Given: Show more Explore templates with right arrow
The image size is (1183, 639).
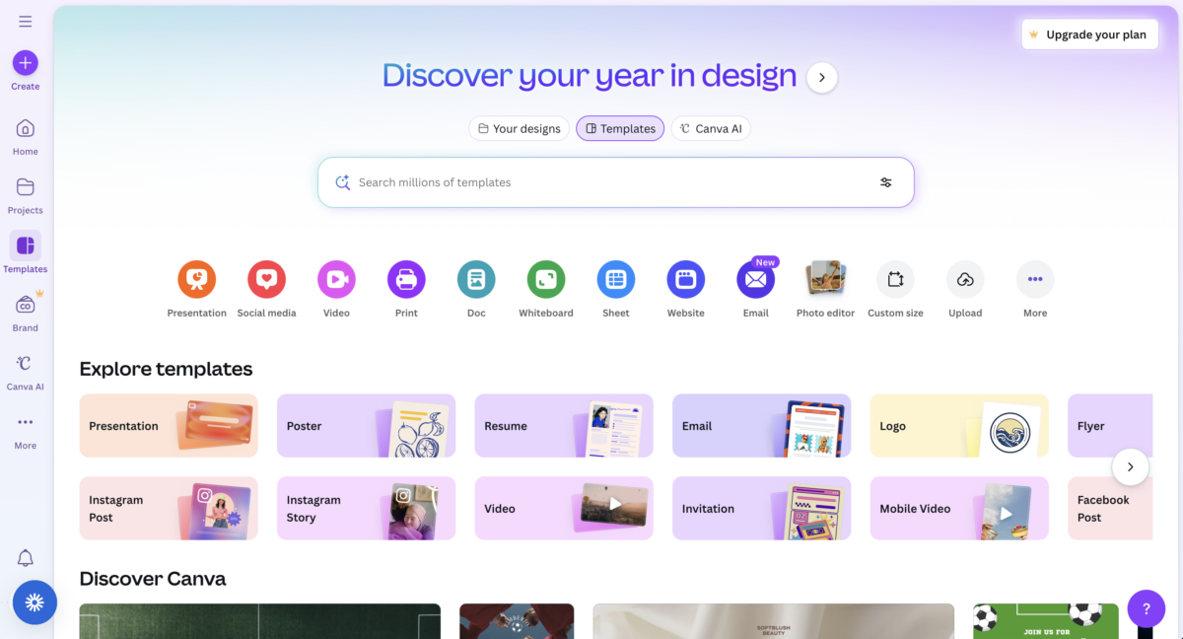Looking at the screenshot, I should (x=1130, y=466).
